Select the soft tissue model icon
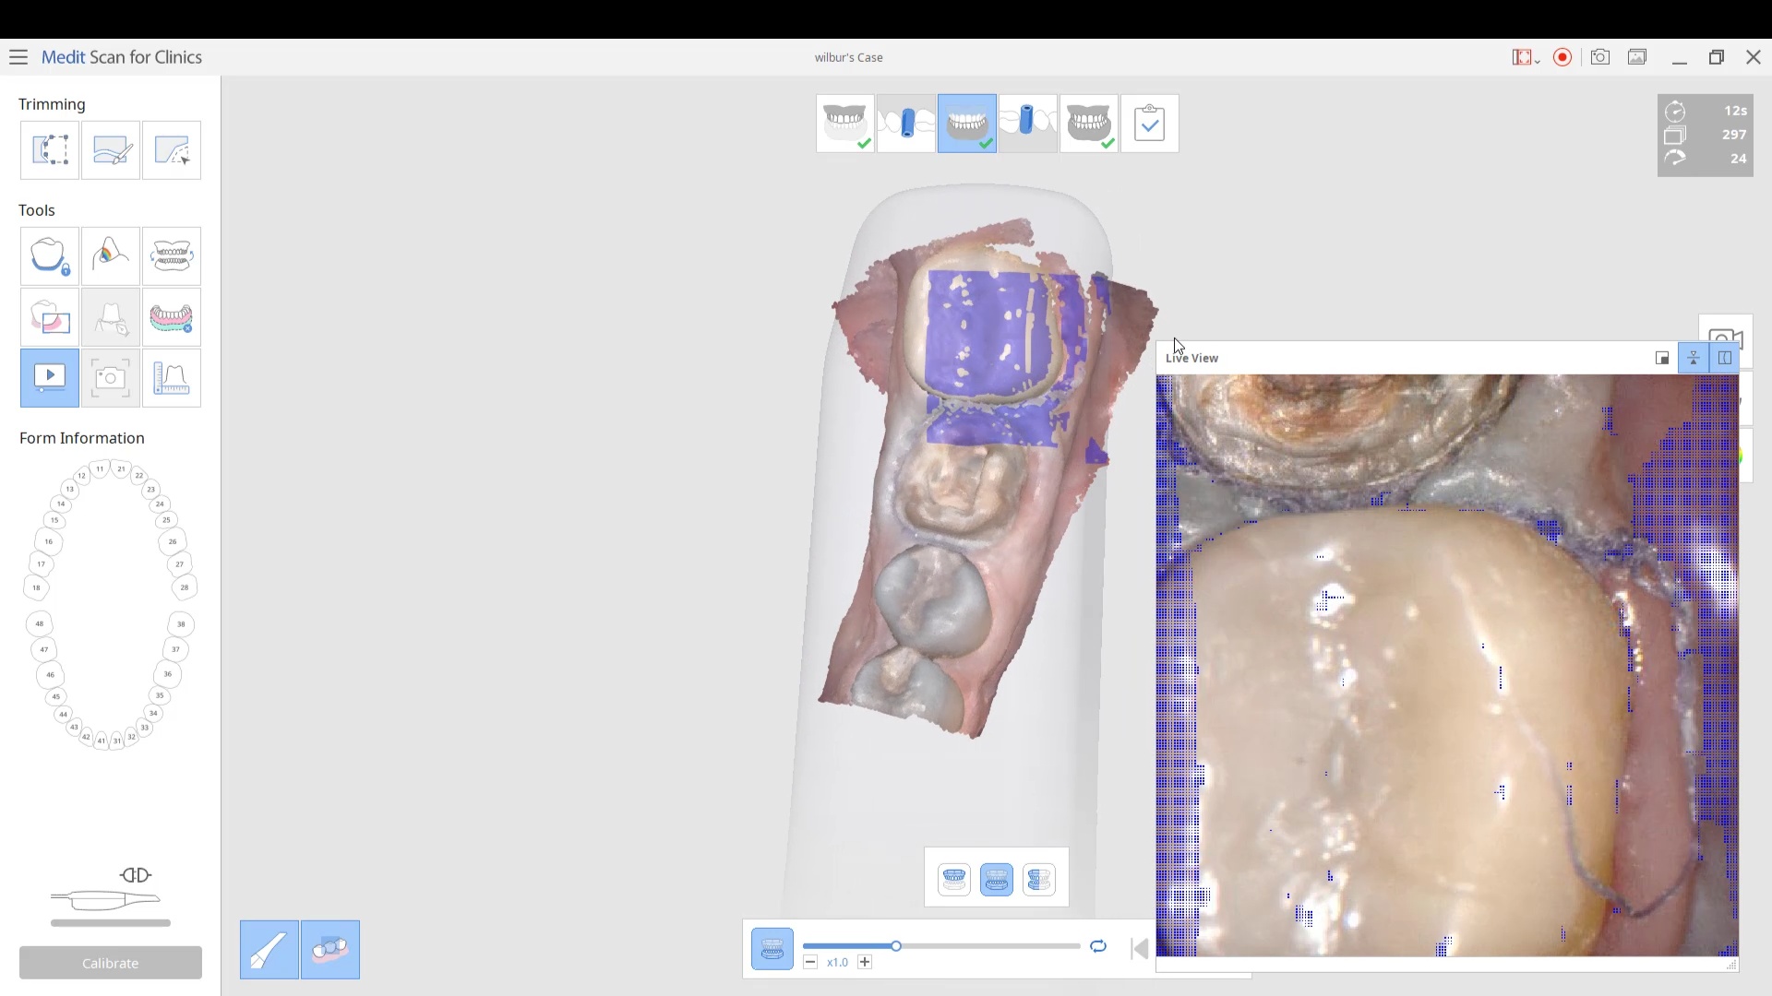Image resolution: width=1772 pixels, height=996 pixels. (x=330, y=950)
